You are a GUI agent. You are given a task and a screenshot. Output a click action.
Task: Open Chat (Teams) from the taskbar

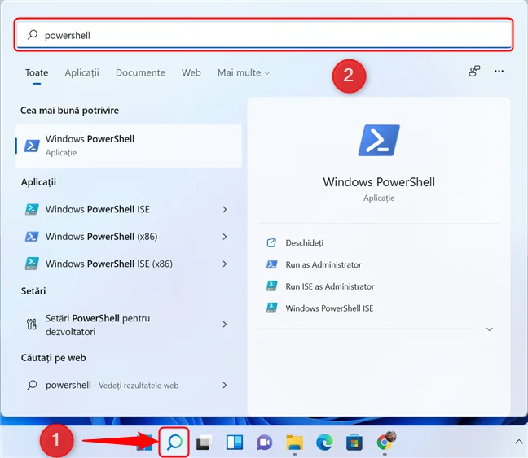(x=264, y=443)
